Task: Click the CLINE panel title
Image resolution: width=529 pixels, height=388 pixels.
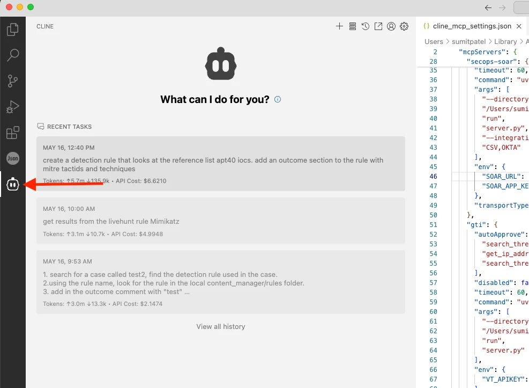Action: tap(45, 26)
